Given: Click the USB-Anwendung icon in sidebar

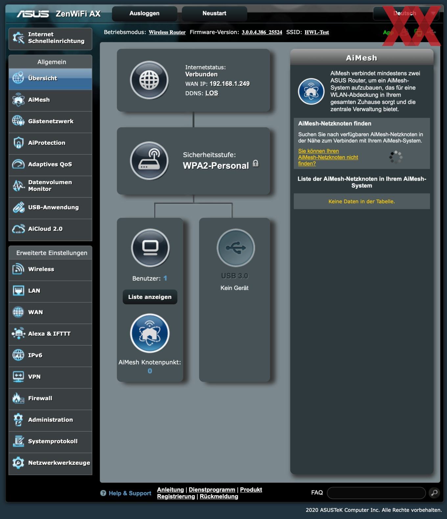Looking at the screenshot, I should 18,208.
